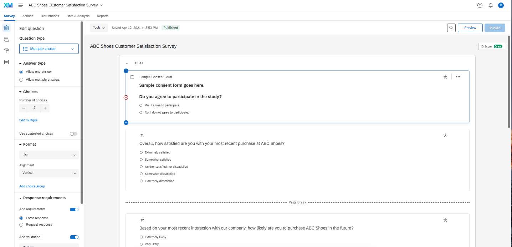Switch to the Distributions tab
The height and width of the screenshot is (247, 512).
click(x=50, y=16)
